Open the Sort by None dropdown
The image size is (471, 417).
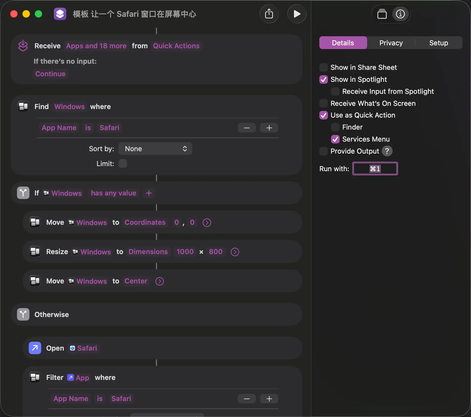coord(155,149)
